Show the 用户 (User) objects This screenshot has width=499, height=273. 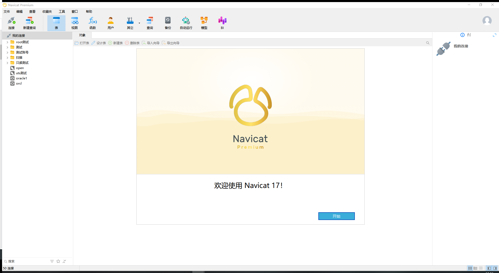[x=111, y=23]
